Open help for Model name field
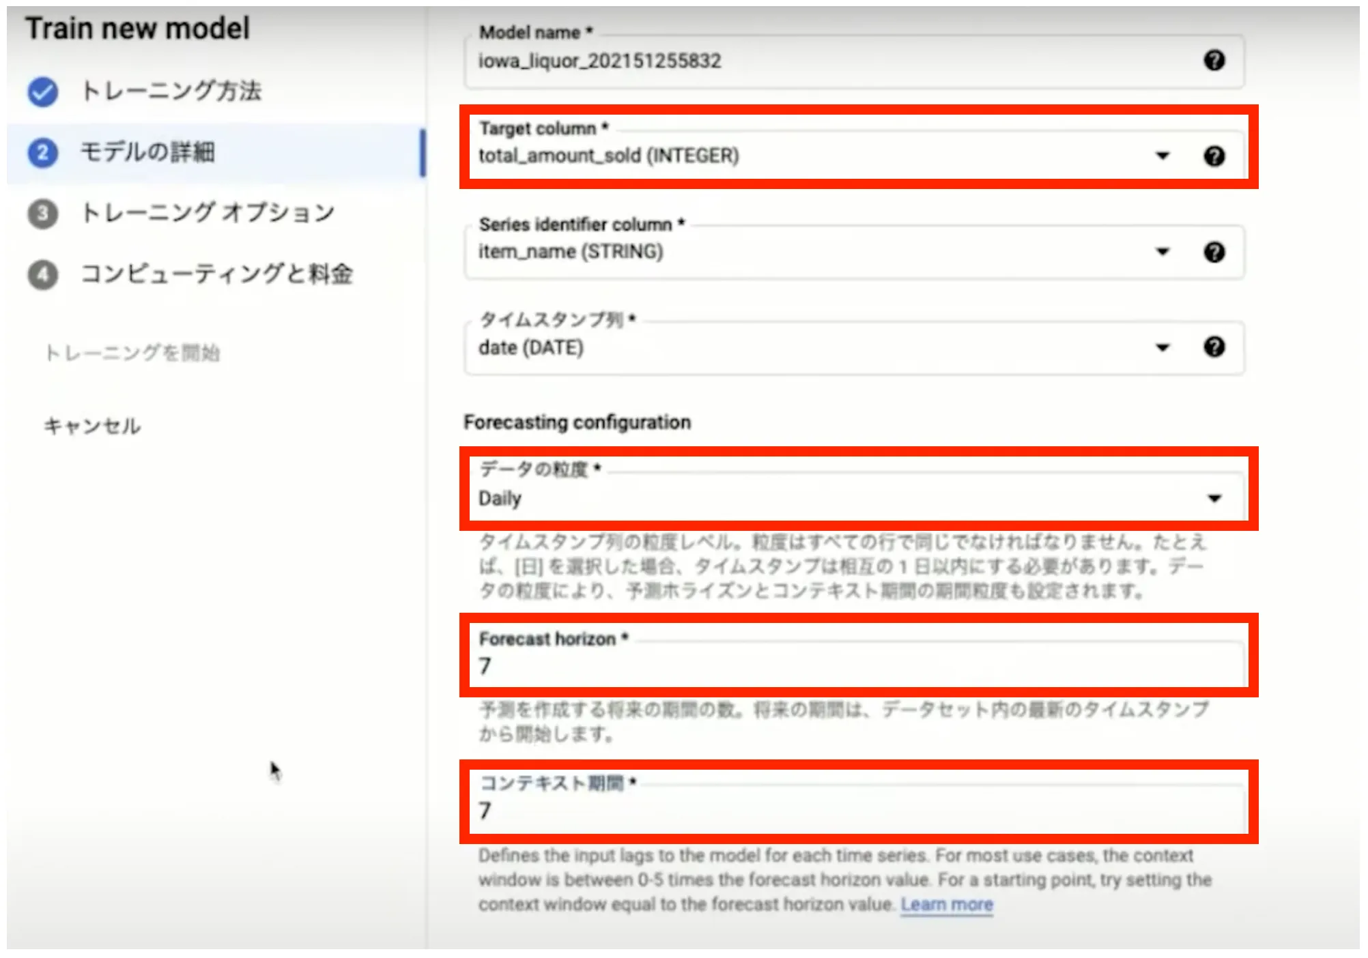This screenshot has width=1368, height=958. click(x=1214, y=61)
